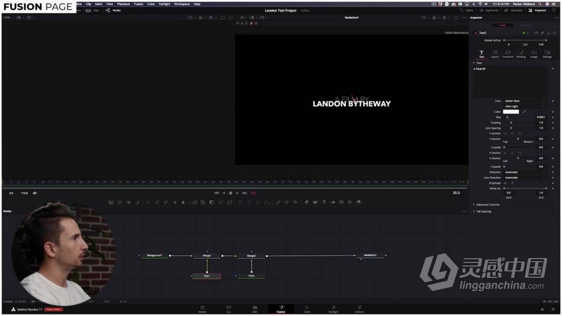Switch to the Cut page

point(228,309)
